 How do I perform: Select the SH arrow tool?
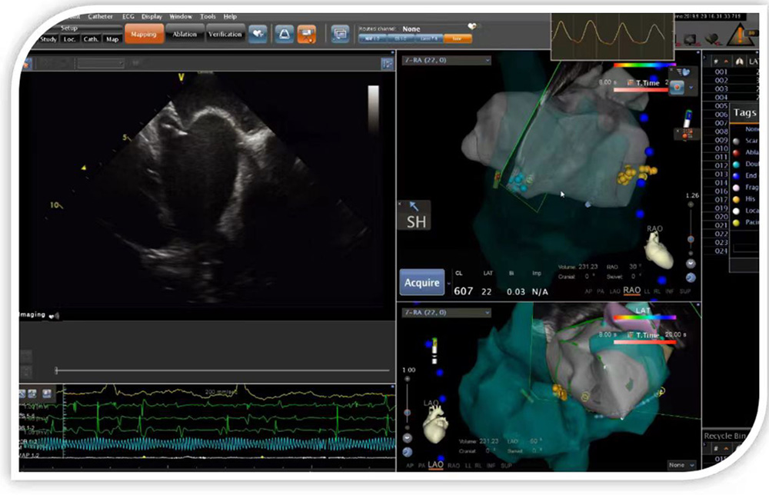click(x=415, y=214)
